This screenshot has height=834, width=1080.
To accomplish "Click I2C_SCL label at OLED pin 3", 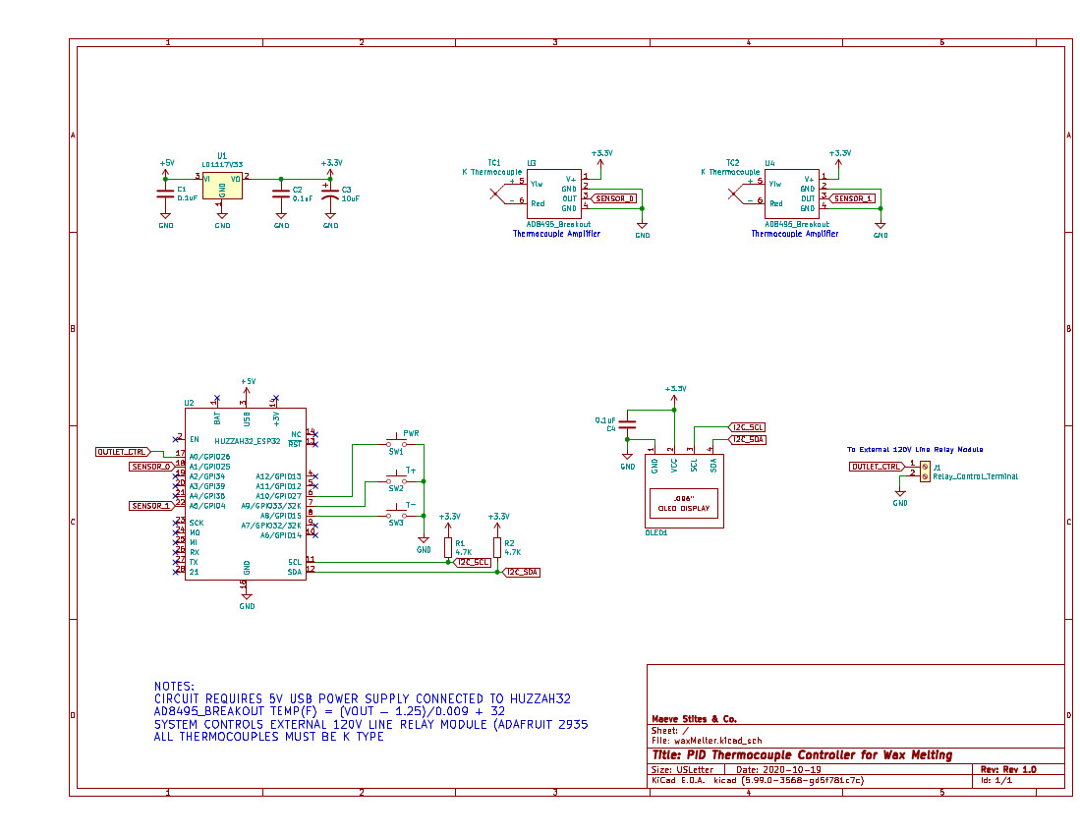I will [747, 427].
